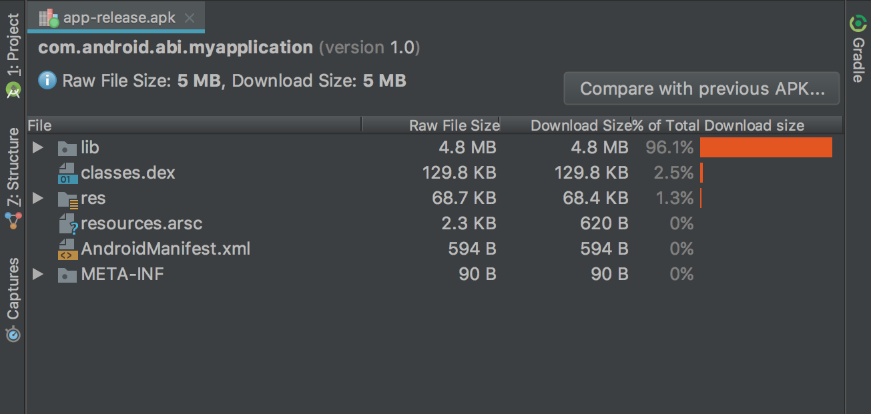
Task: Click the classes.dex file icon
Action: [x=67, y=173]
